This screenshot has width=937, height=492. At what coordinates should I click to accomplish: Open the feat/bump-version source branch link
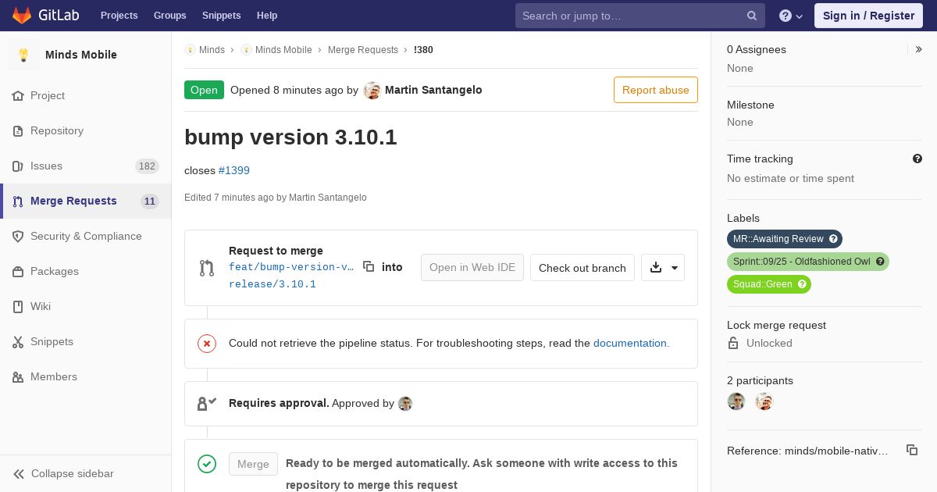291,267
